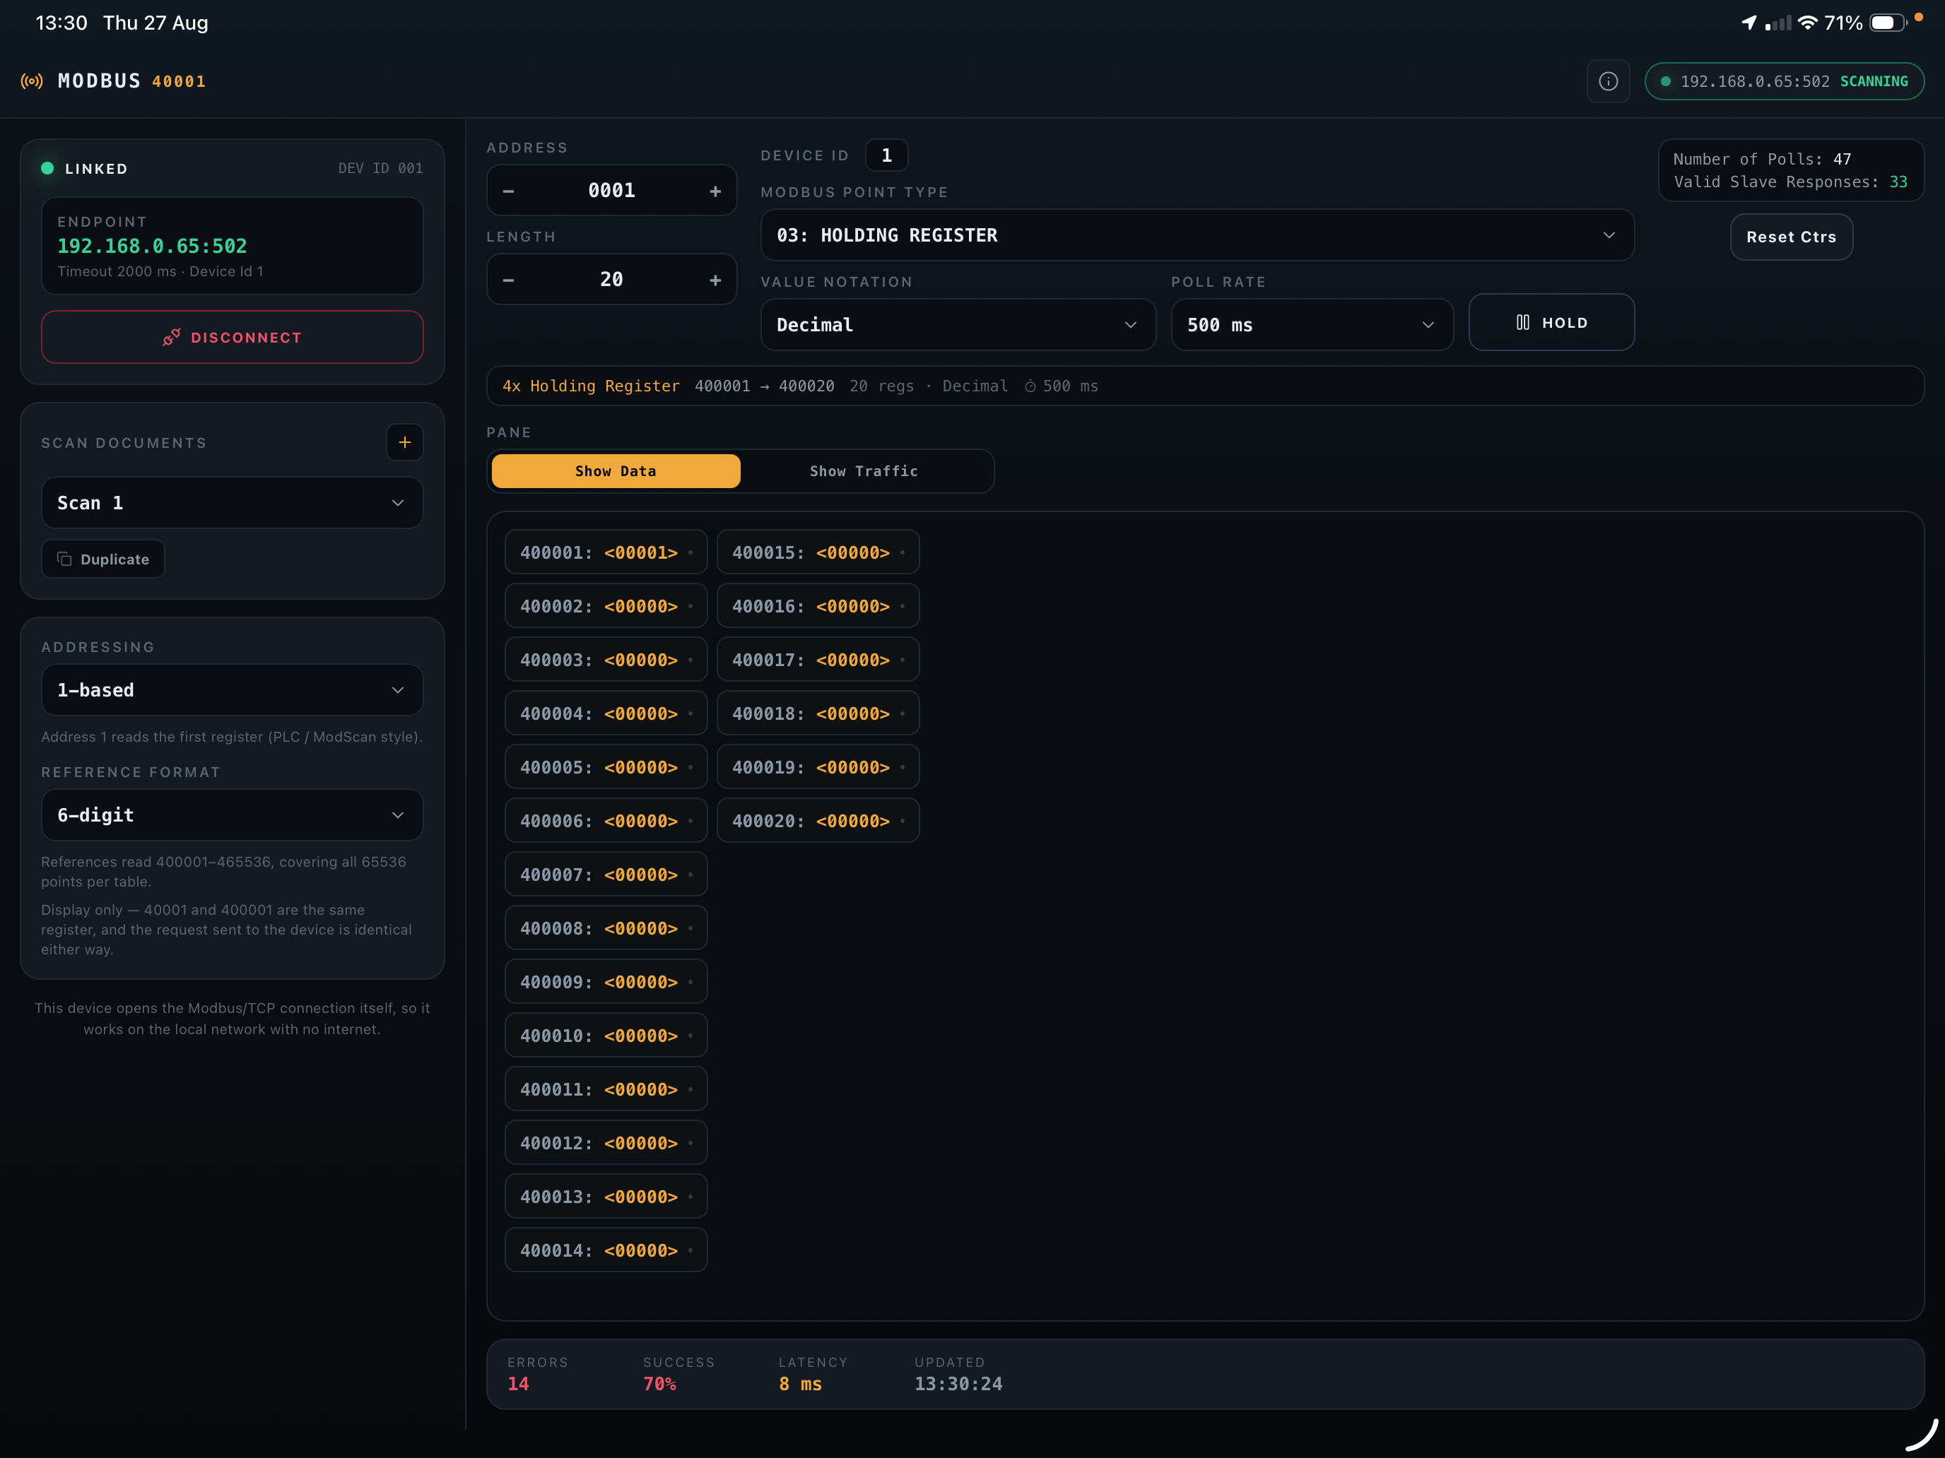Viewport: 1945px width, 1458px height.
Task: Click the Hold button to pause polling
Action: pos(1551,323)
